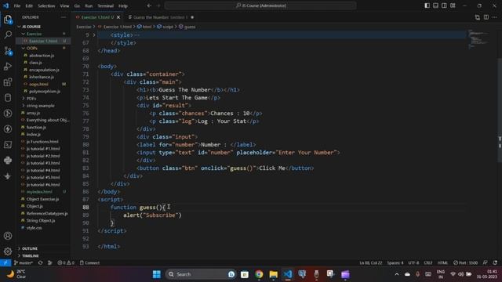Open the View menu

pyautogui.click(x=64, y=5)
